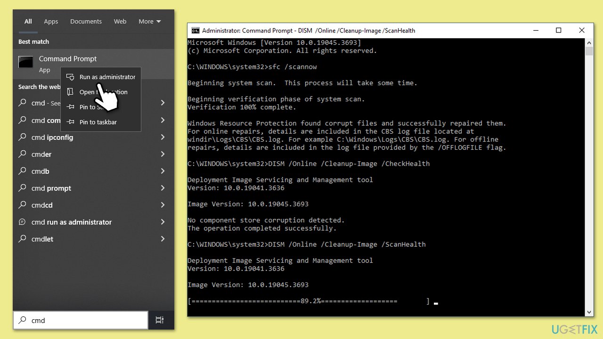
Task: Select the 'cmder' search suggestion
Action: (x=93, y=154)
